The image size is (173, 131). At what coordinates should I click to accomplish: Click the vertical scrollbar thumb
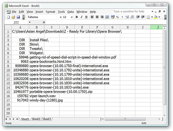click(x=164, y=68)
